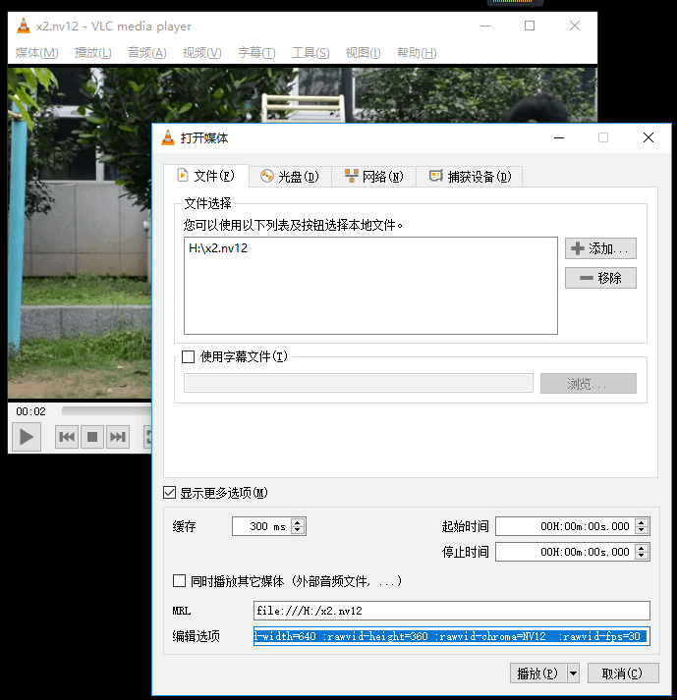Switch to the 网络(N) network tab

374,177
